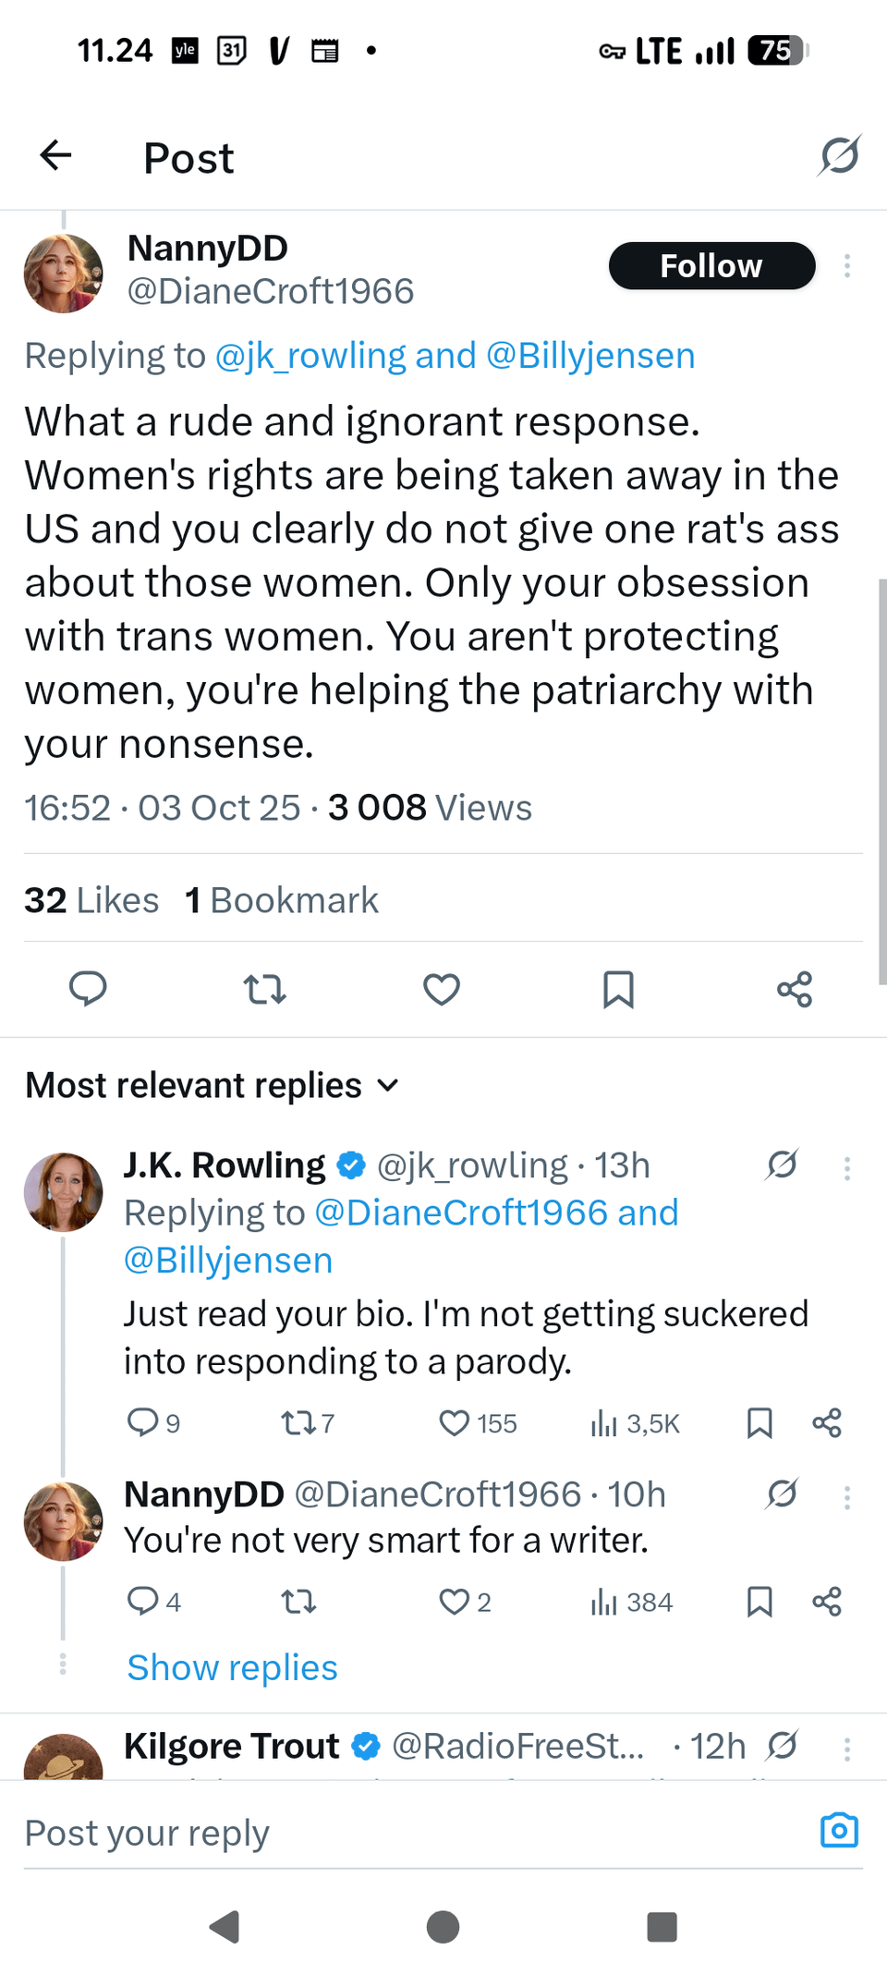Image resolution: width=887 pixels, height=1975 pixels.
Task: Repost NannyDD's main post
Action: tap(265, 990)
